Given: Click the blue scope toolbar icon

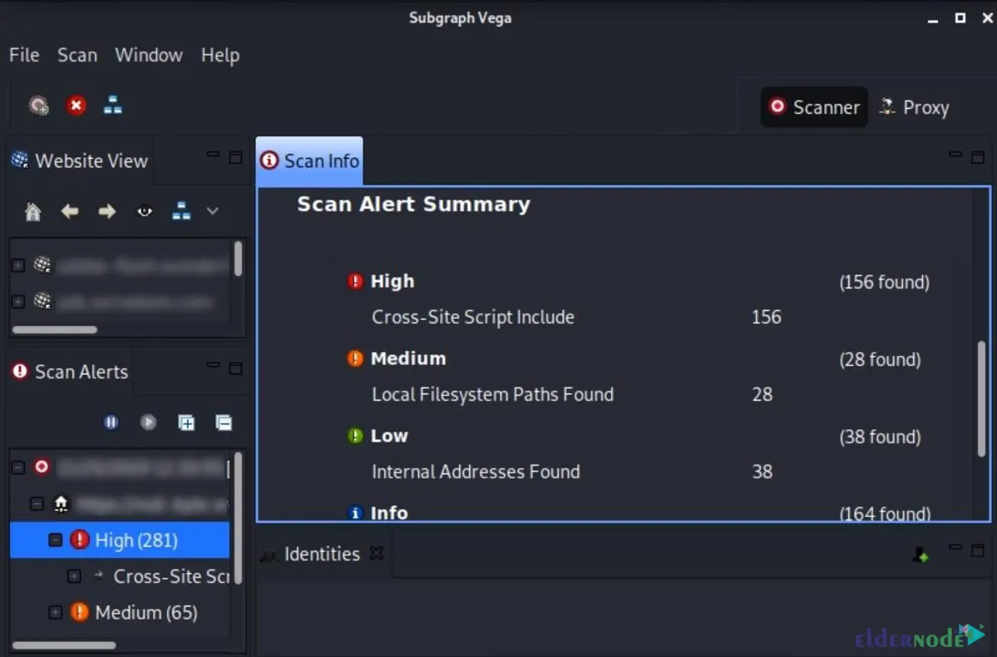Looking at the screenshot, I should 112,105.
